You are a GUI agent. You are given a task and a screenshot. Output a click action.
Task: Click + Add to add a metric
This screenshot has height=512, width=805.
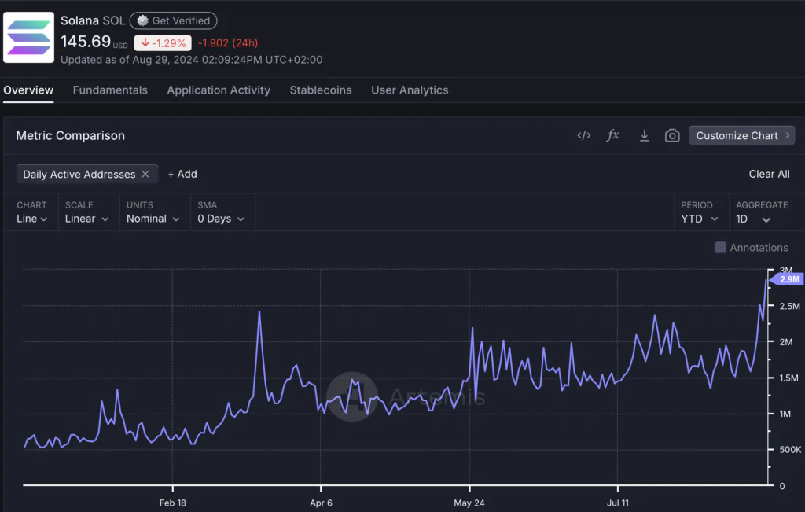182,174
